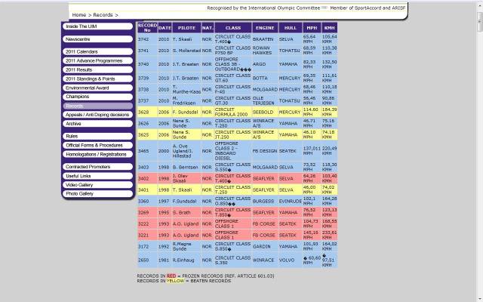The height and width of the screenshot is (302, 483).
Task: Open the Archive section
Action: [97, 124]
